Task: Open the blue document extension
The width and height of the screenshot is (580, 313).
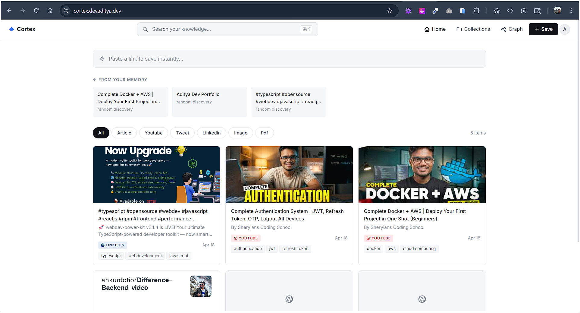Action: (462, 11)
